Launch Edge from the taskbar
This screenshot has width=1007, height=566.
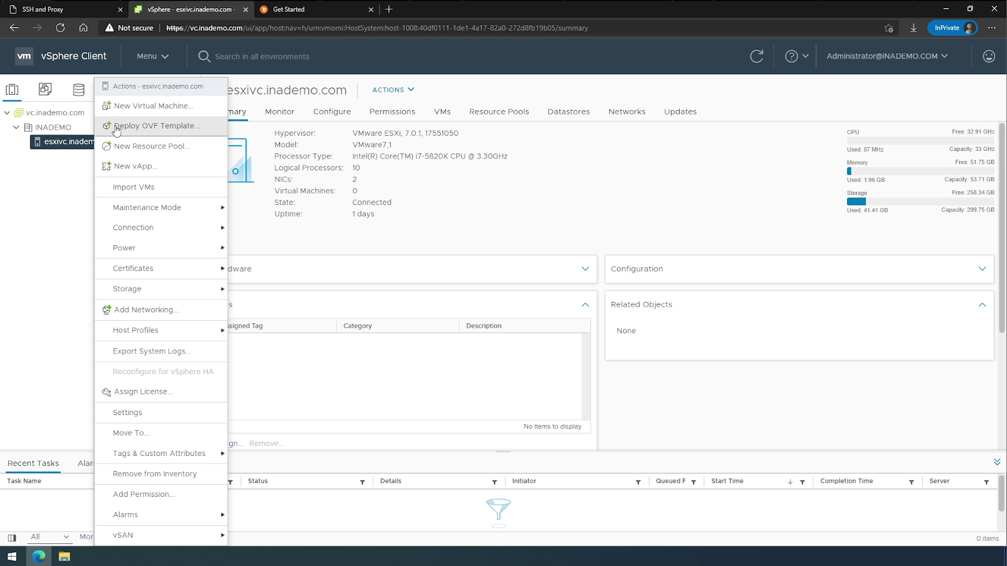click(x=39, y=557)
